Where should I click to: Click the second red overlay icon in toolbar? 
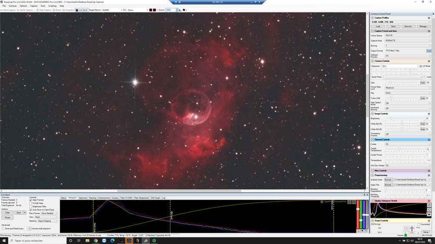pos(154,10)
